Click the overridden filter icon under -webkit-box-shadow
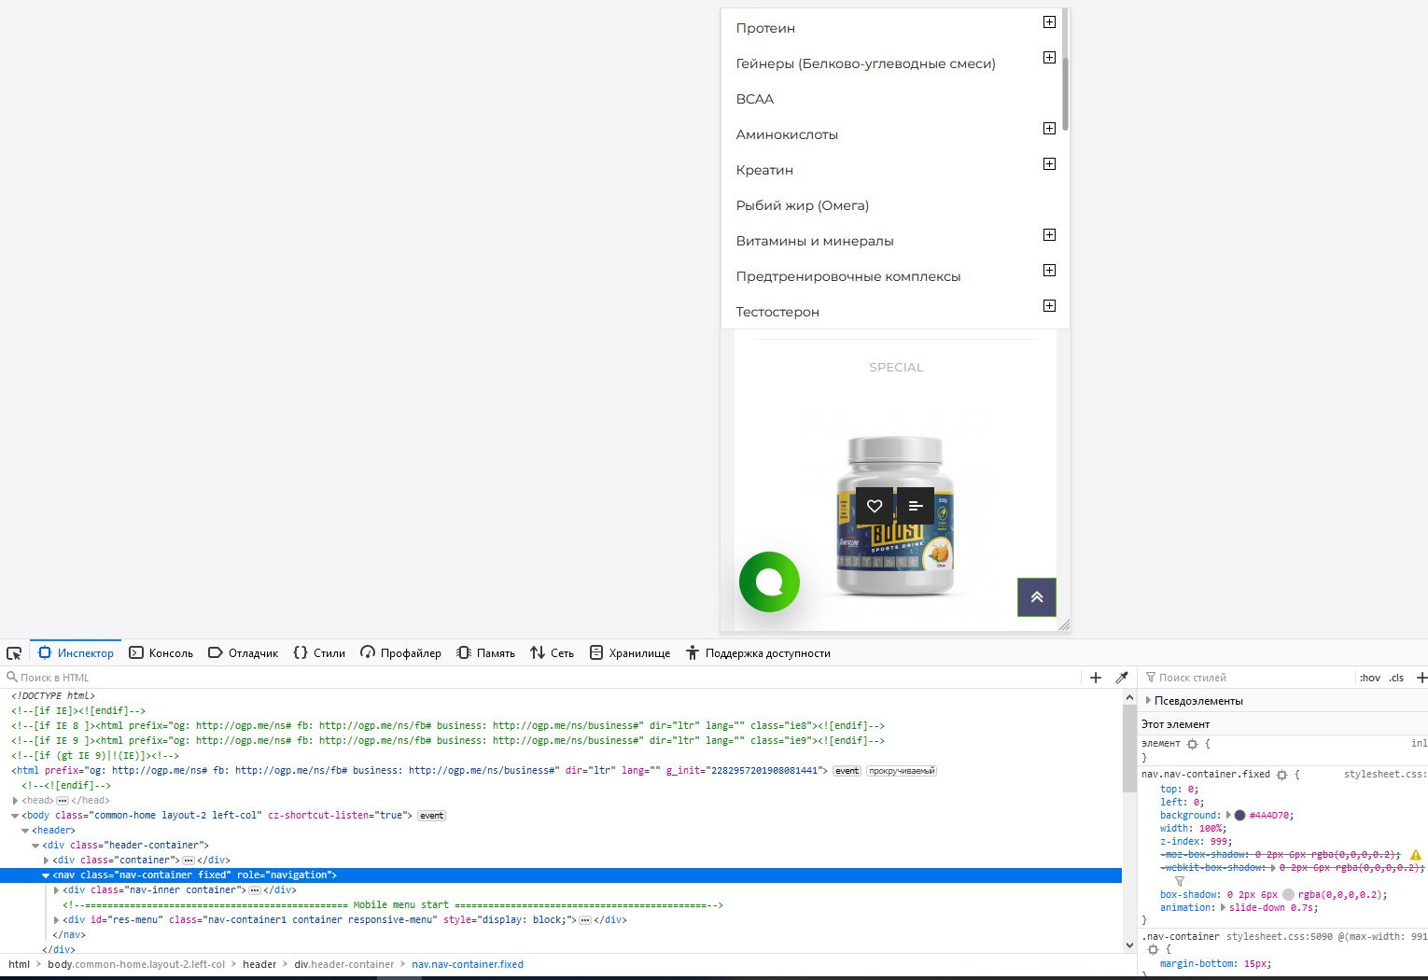 [x=1180, y=881]
